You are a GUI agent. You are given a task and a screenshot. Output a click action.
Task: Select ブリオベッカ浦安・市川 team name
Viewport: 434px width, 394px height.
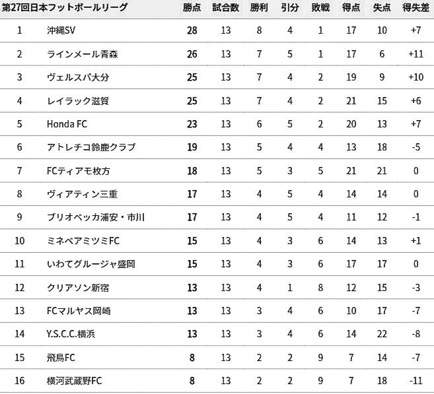96,217
